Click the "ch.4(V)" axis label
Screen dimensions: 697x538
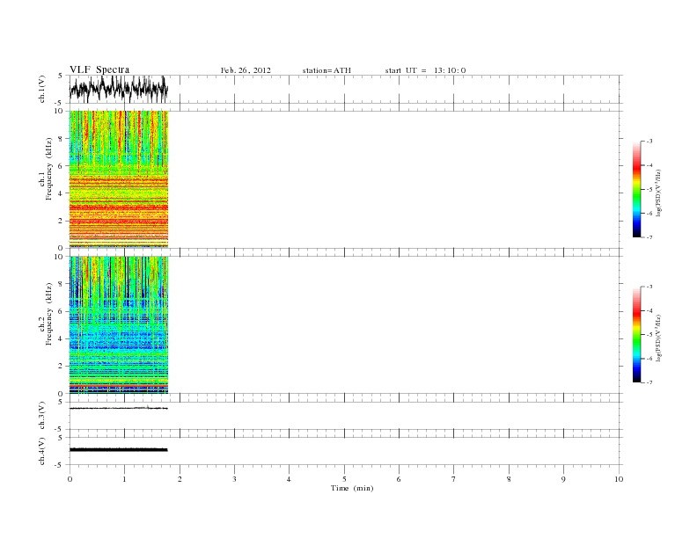(41, 451)
